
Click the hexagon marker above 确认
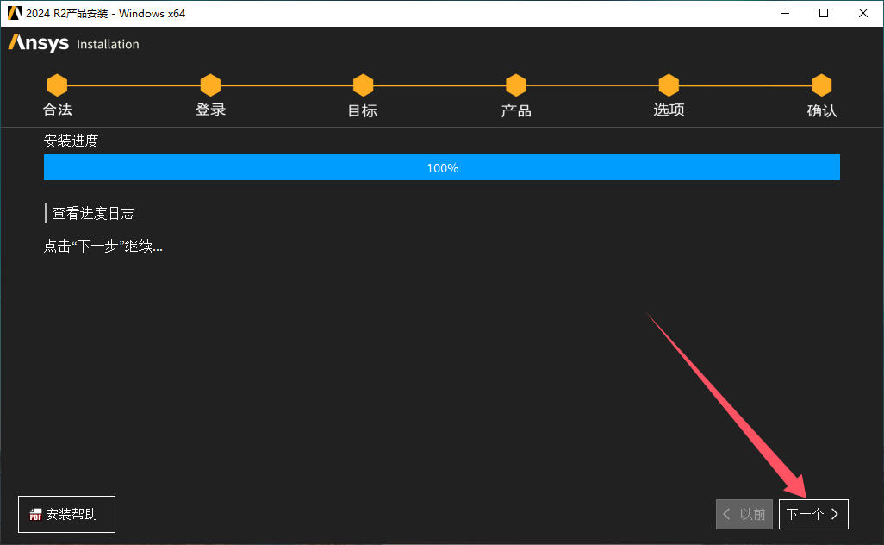[x=821, y=85]
